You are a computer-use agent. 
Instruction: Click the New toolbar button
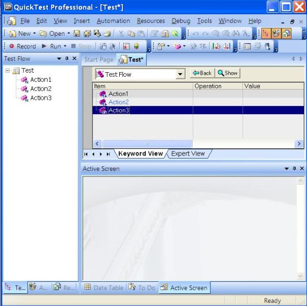(19, 33)
